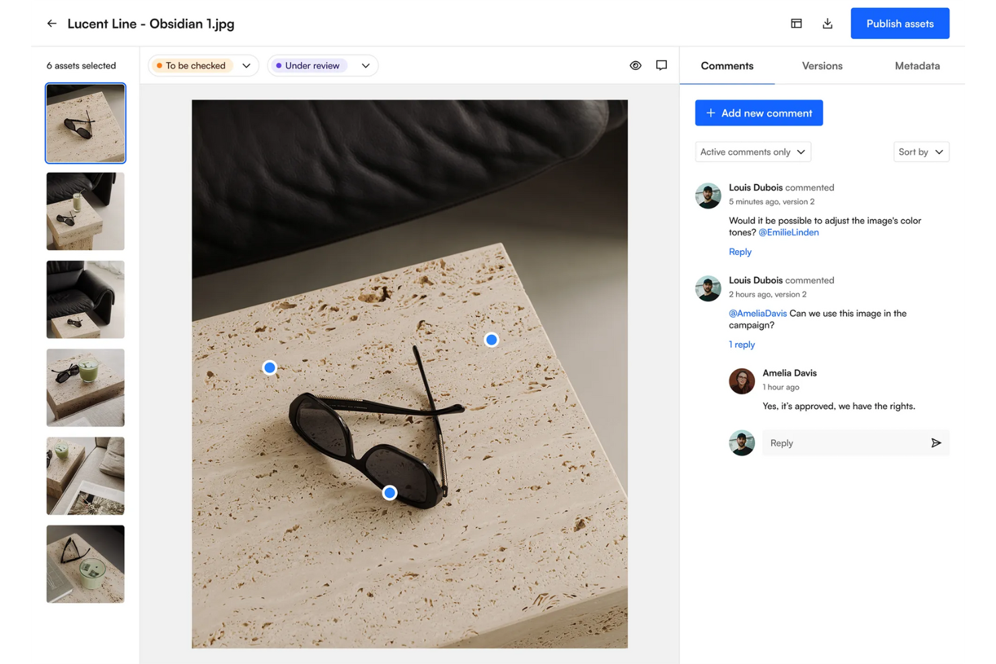Viewport: 996px width, 664px height.
Task: Go back using the left arrow icon
Action: point(52,24)
